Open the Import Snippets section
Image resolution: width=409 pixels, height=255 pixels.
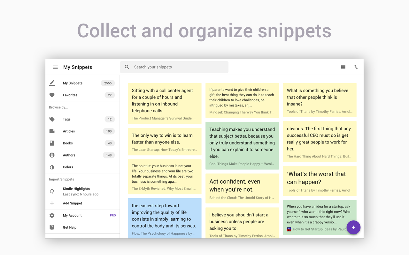click(61, 179)
